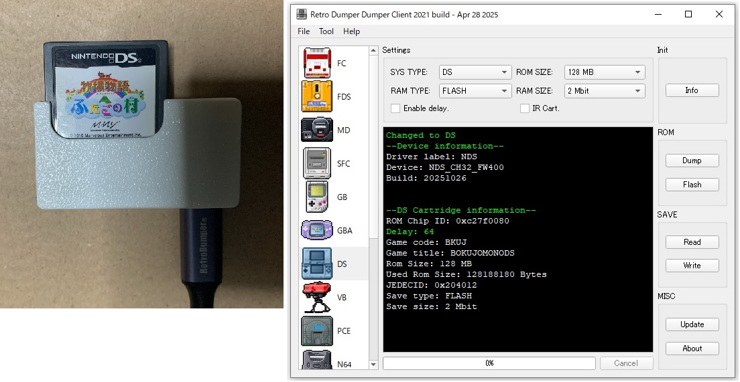This screenshot has width=740, height=382.
Task: Click the Flash ROM button
Action: (692, 184)
